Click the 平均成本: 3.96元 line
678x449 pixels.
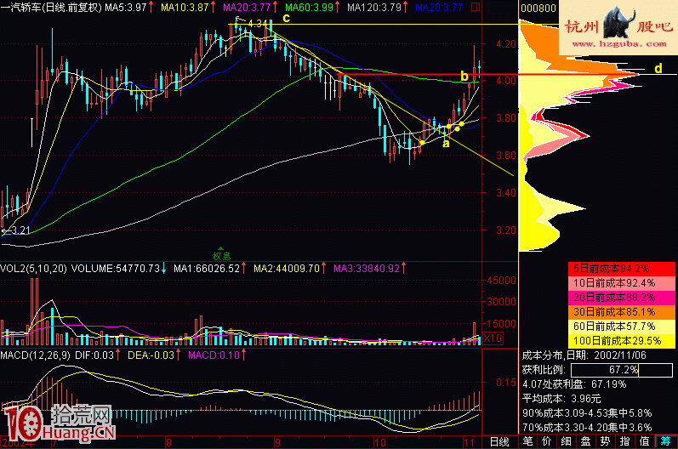(561, 399)
